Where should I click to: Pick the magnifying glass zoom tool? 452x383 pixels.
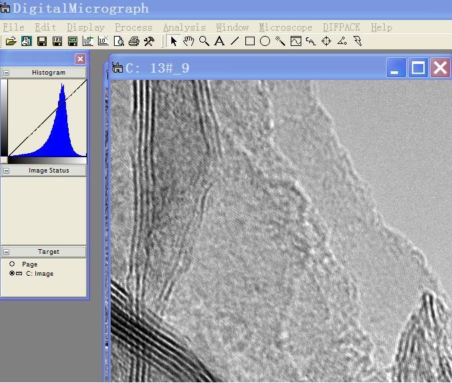(x=204, y=41)
